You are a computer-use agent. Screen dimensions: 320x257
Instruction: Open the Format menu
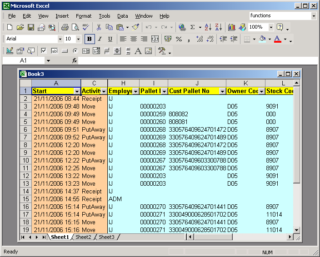84,16
